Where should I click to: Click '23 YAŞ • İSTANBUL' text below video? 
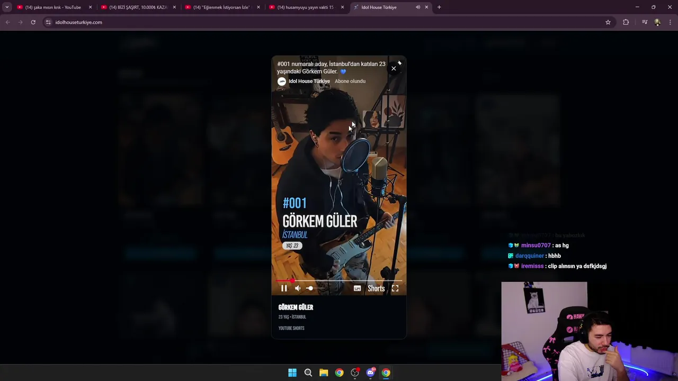(292, 317)
